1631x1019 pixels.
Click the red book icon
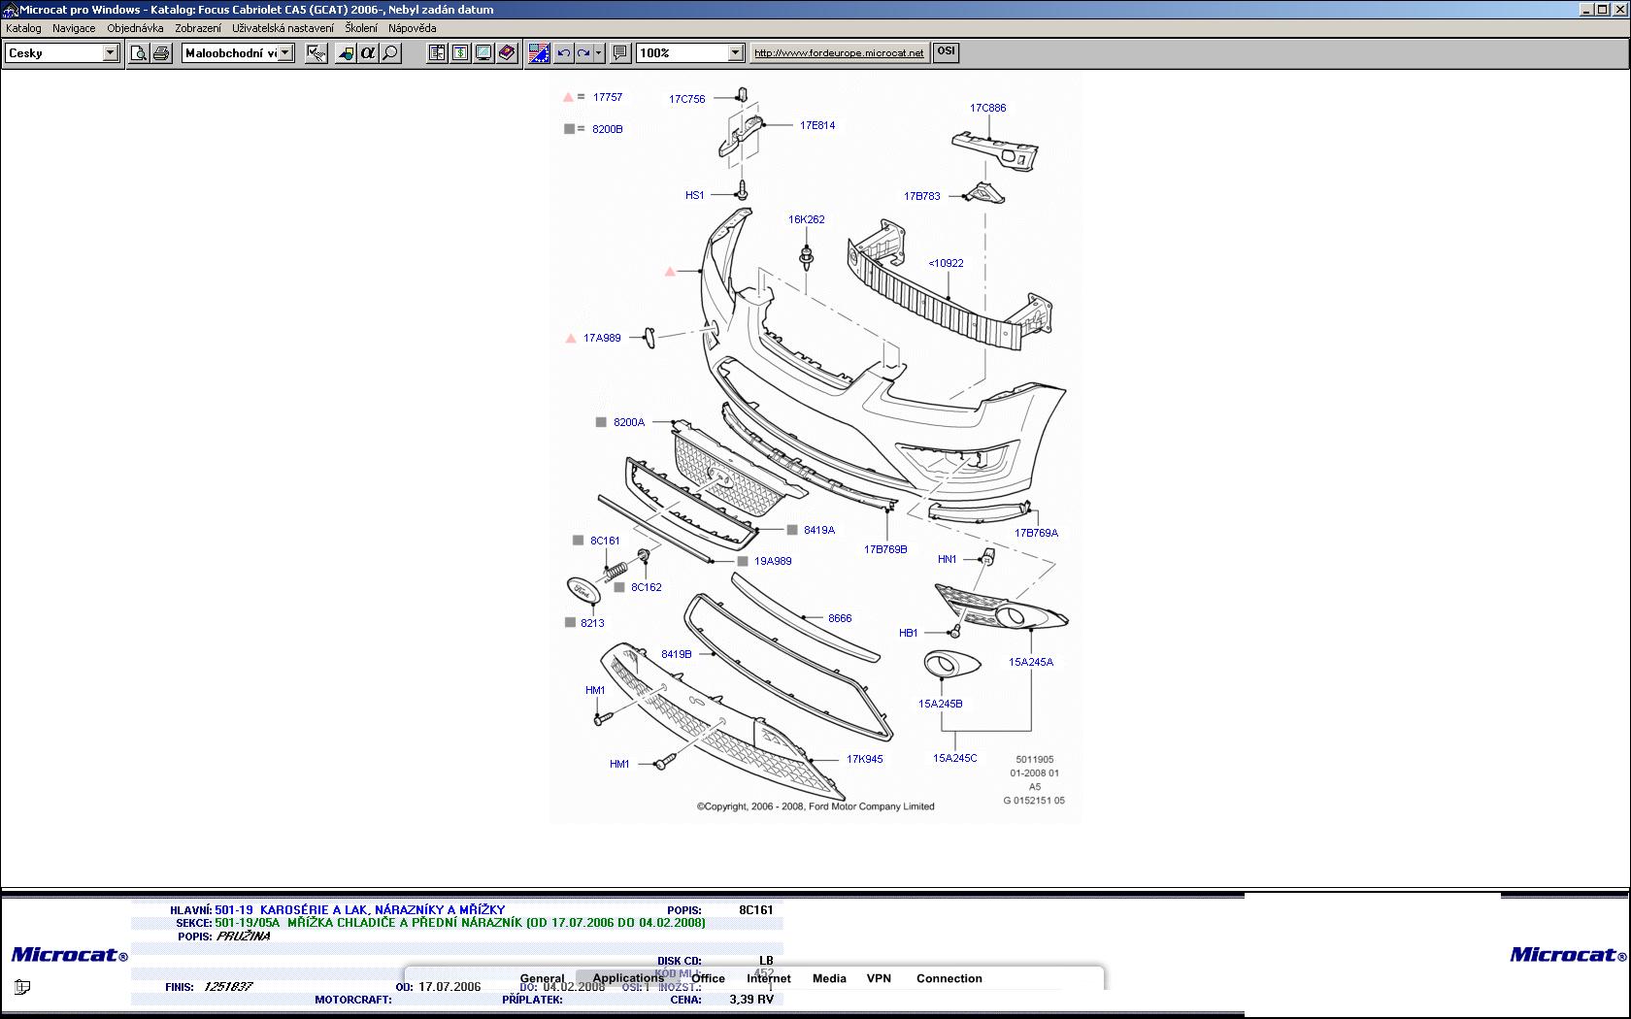point(507,53)
